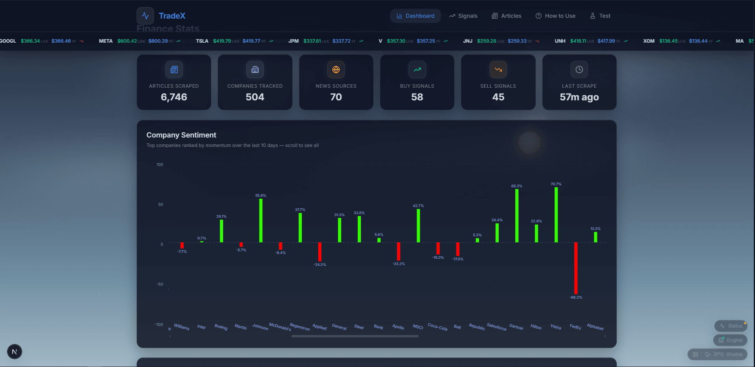The height and width of the screenshot is (367, 755).
Task: Open the Status floating button
Action: coord(731,326)
